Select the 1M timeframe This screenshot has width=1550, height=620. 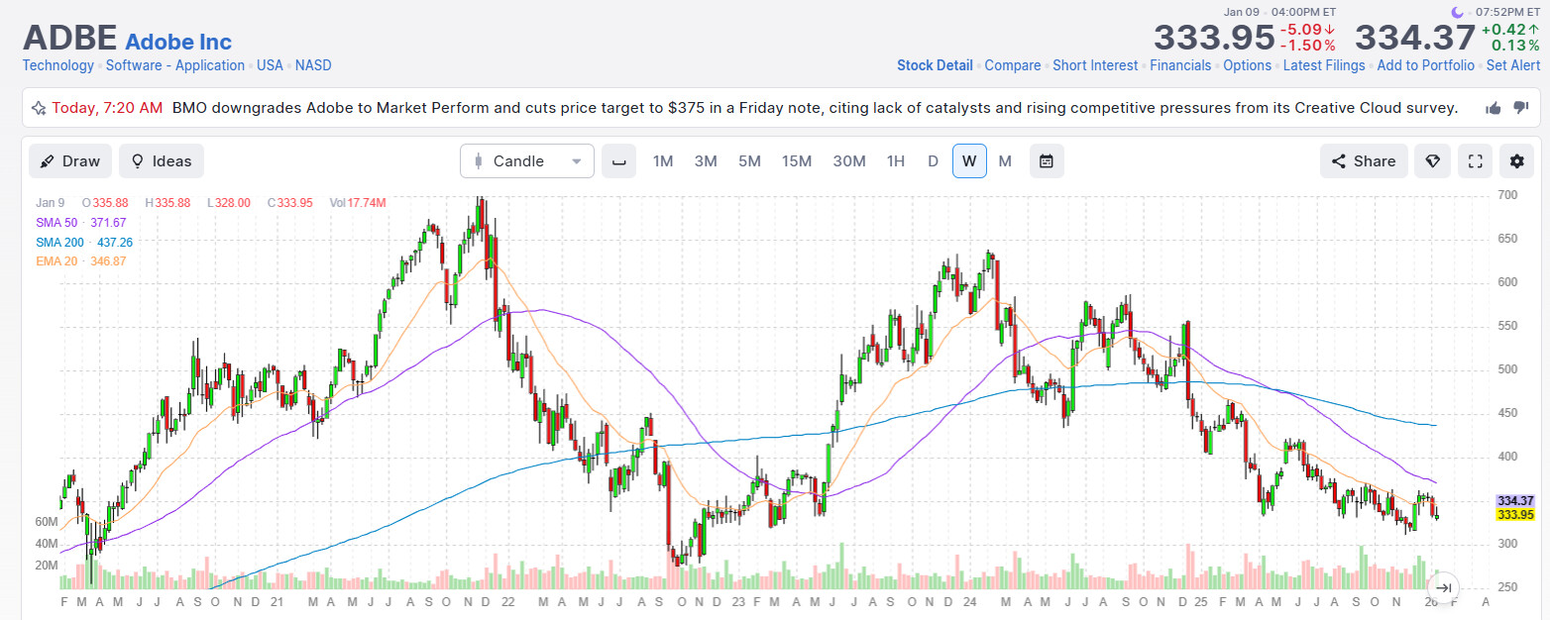click(x=663, y=161)
